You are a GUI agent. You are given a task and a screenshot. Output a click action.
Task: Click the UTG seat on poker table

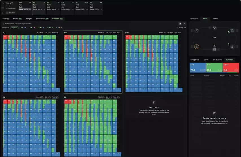pos(214,49)
